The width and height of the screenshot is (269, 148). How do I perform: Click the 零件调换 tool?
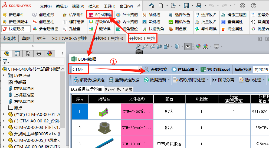206,29
